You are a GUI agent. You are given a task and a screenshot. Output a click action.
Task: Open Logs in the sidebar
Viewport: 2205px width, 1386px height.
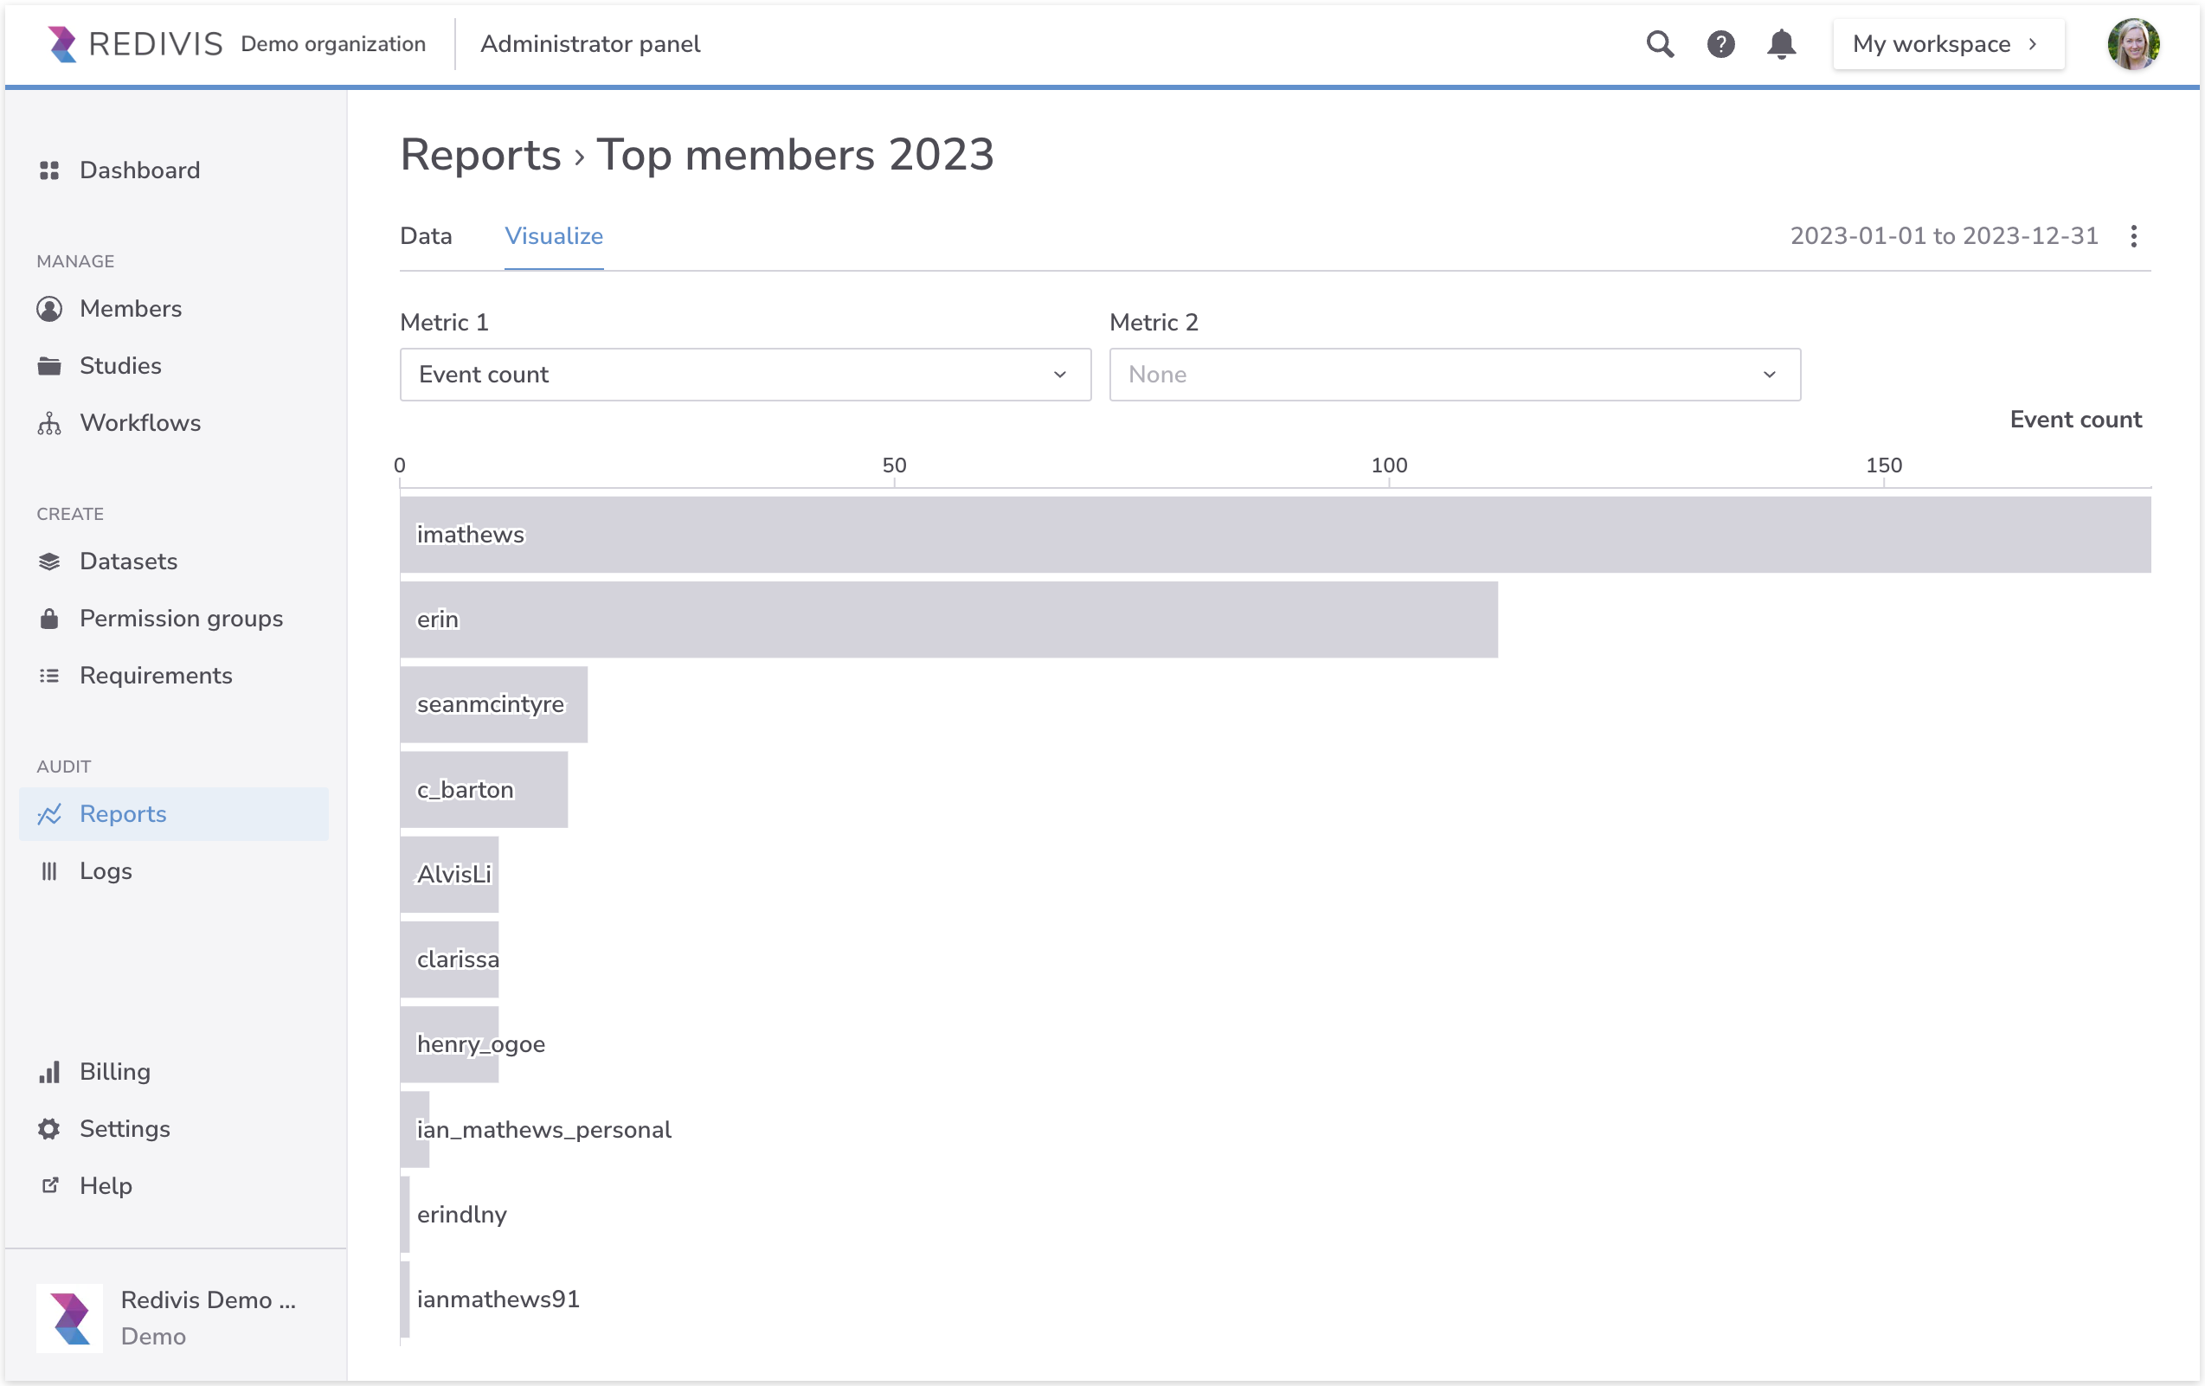click(106, 870)
